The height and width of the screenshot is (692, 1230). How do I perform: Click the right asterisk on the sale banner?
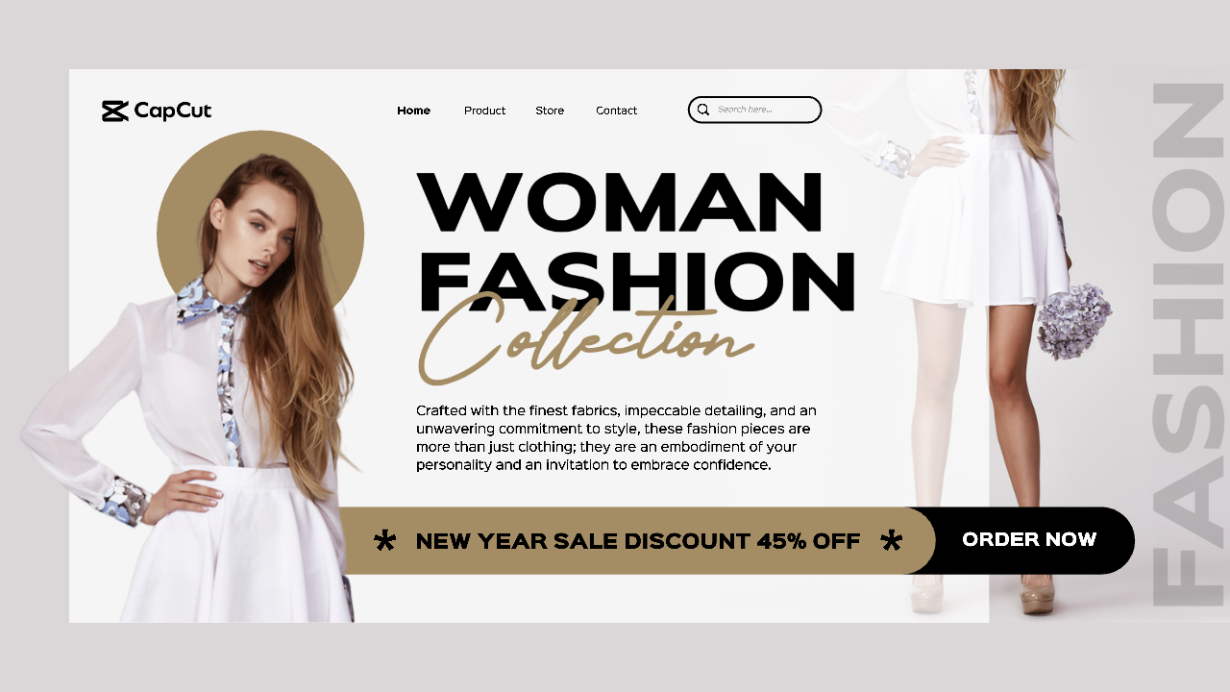pyautogui.click(x=892, y=540)
